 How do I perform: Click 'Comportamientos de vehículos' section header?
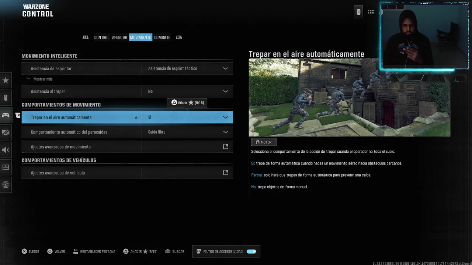[59, 160]
